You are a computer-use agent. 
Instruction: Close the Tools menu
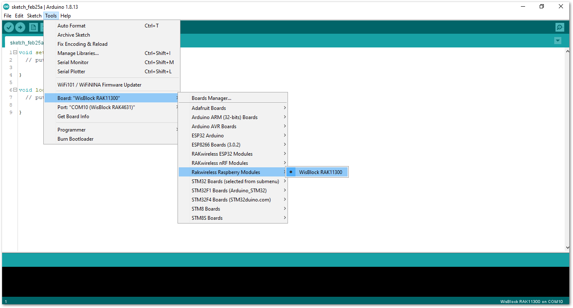pyautogui.click(x=51, y=16)
